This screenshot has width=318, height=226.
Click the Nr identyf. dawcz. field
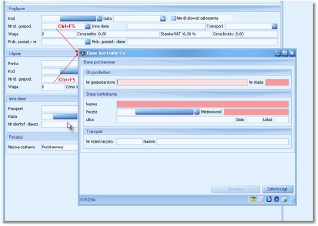pyautogui.click(x=60, y=124)
